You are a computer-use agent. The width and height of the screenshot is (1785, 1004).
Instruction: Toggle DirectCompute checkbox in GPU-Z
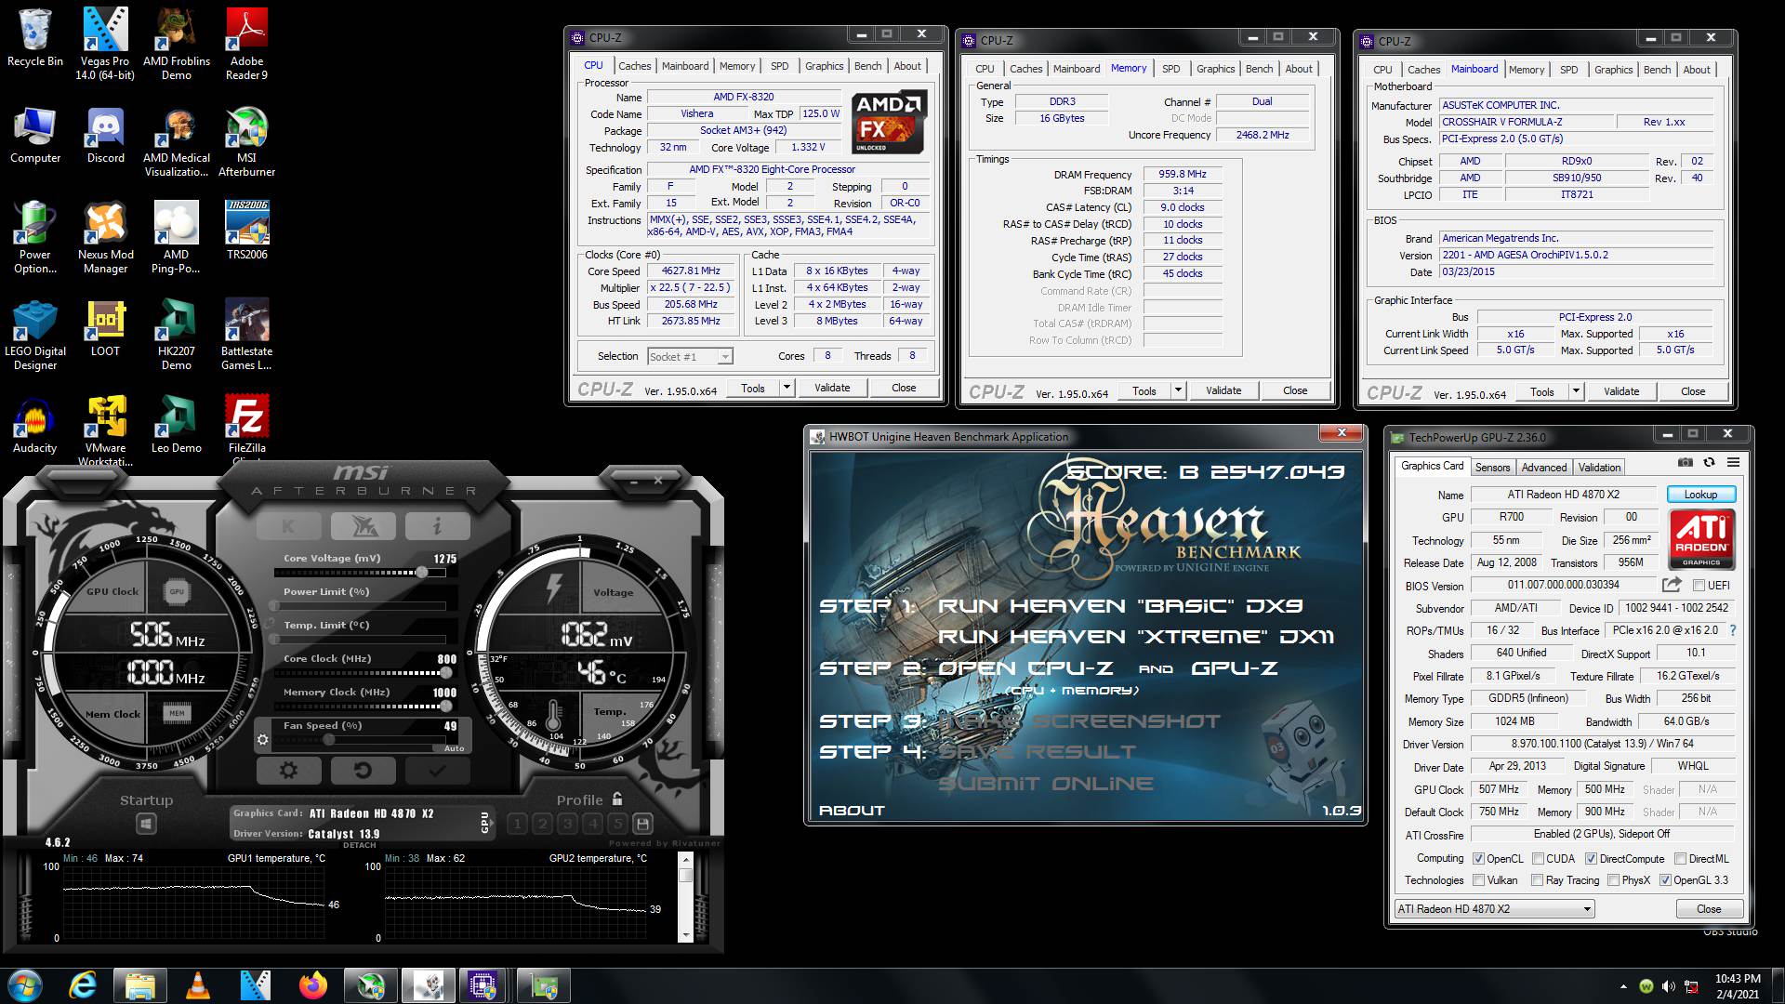1591,859
